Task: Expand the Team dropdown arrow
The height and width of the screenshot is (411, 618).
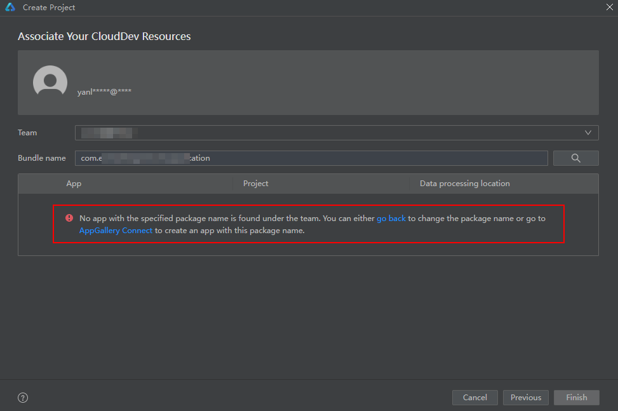Action: coord(588,133)
